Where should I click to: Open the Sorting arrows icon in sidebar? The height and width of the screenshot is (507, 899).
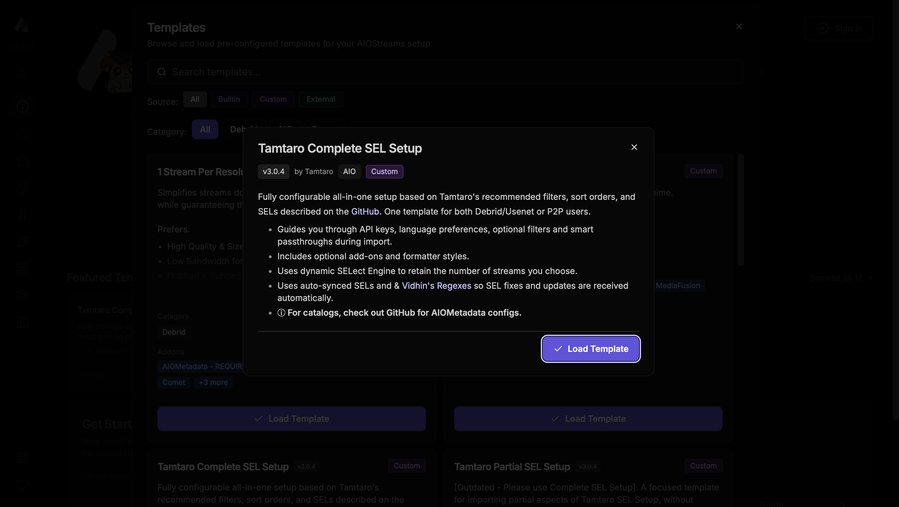pos(22,214)
